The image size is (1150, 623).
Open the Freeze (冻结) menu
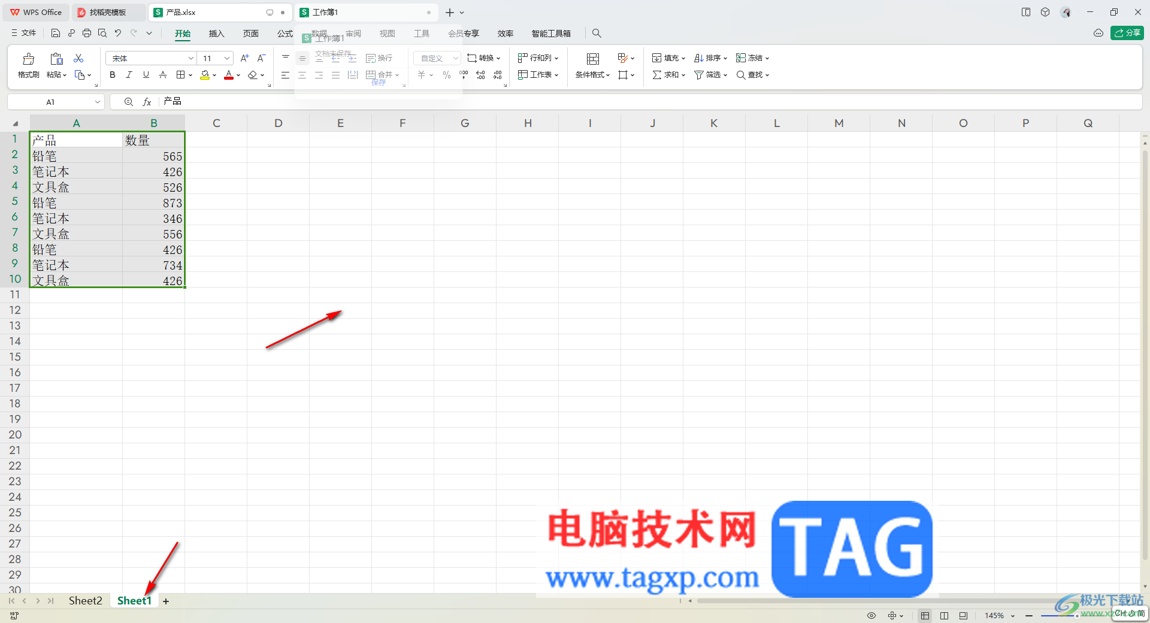(752, 58)
